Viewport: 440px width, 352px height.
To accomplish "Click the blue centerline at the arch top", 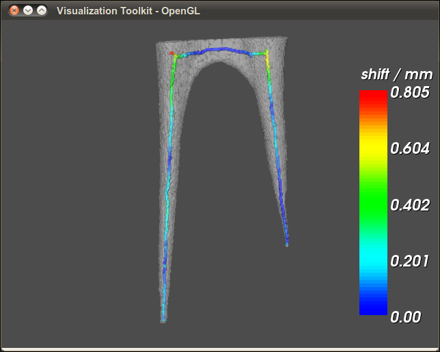I will [x=219, y=49].
